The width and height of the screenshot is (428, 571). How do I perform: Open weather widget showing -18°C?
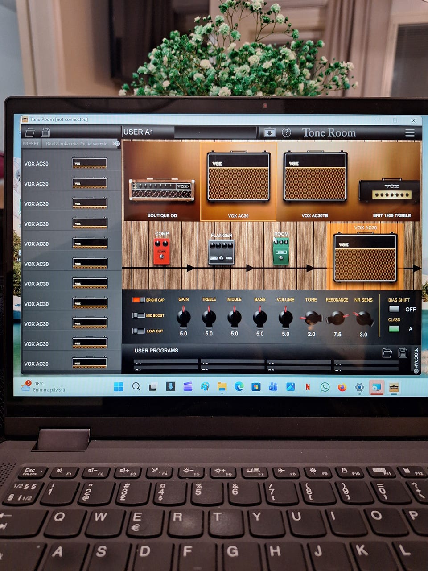click(44, 386)
